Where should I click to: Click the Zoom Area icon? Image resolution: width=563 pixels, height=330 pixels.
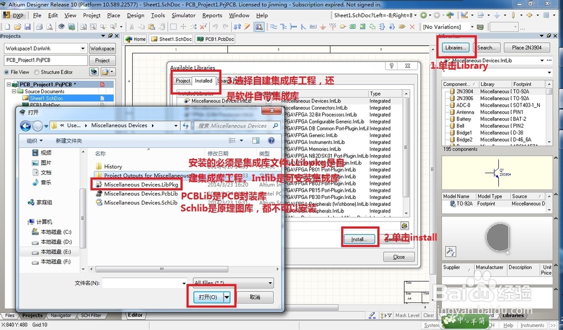[93, 27]
